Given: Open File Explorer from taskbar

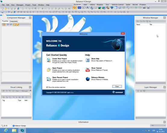Looking at the screenshot, I should pos(14,130).
